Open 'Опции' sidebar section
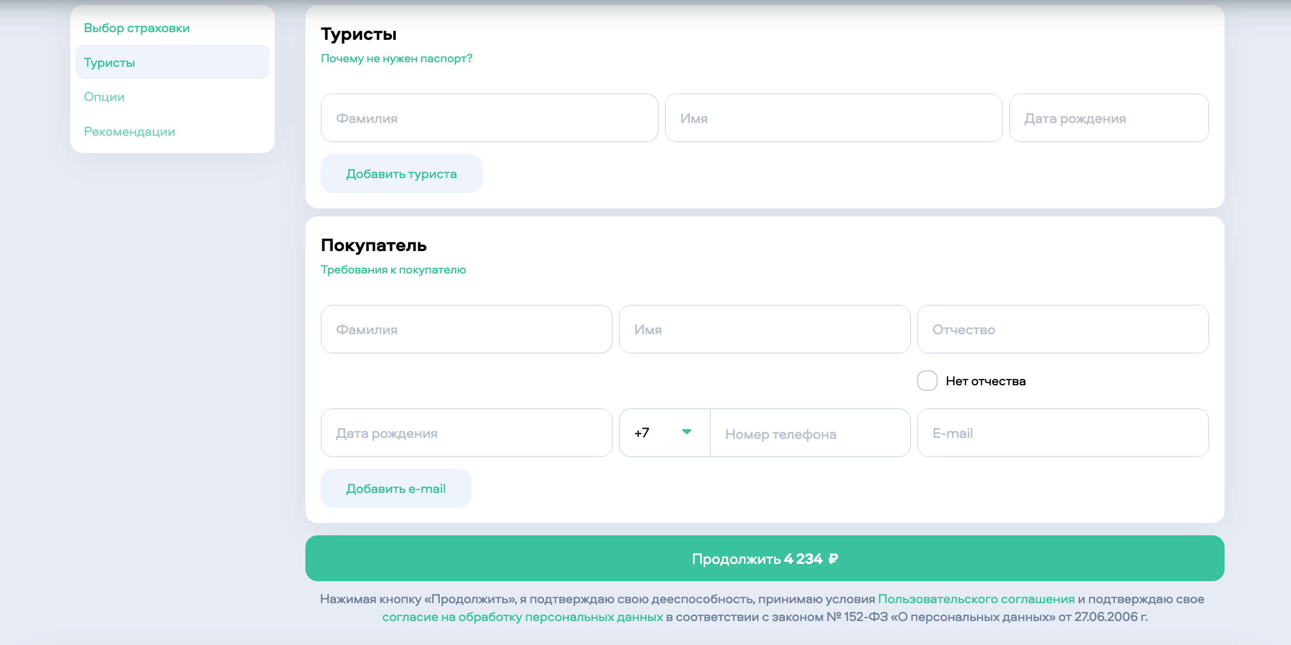The height and width of the screenshot is (645, 1291). (104, 97)
